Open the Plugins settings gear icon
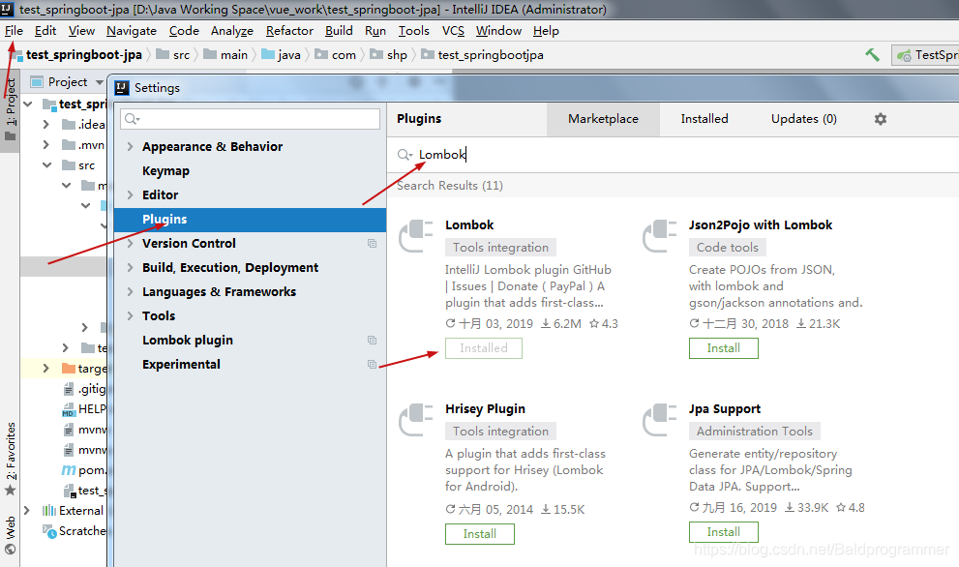 [879, 117]
